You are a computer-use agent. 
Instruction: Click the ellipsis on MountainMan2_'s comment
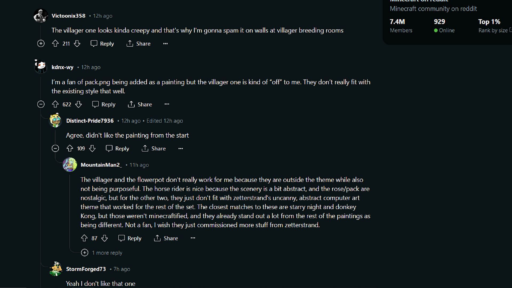pos(193,238)
